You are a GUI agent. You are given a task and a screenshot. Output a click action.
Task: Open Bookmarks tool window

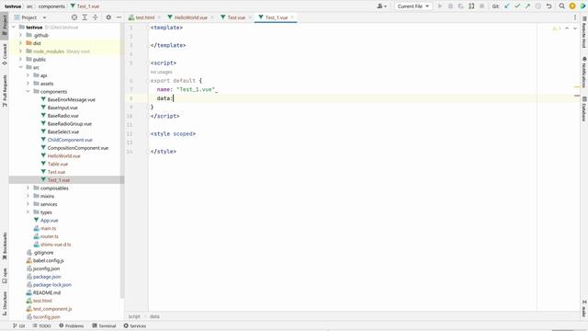coord(5,246)
